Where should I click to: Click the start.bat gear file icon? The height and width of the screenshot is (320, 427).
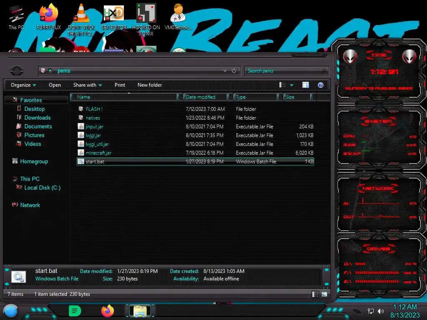80,161
